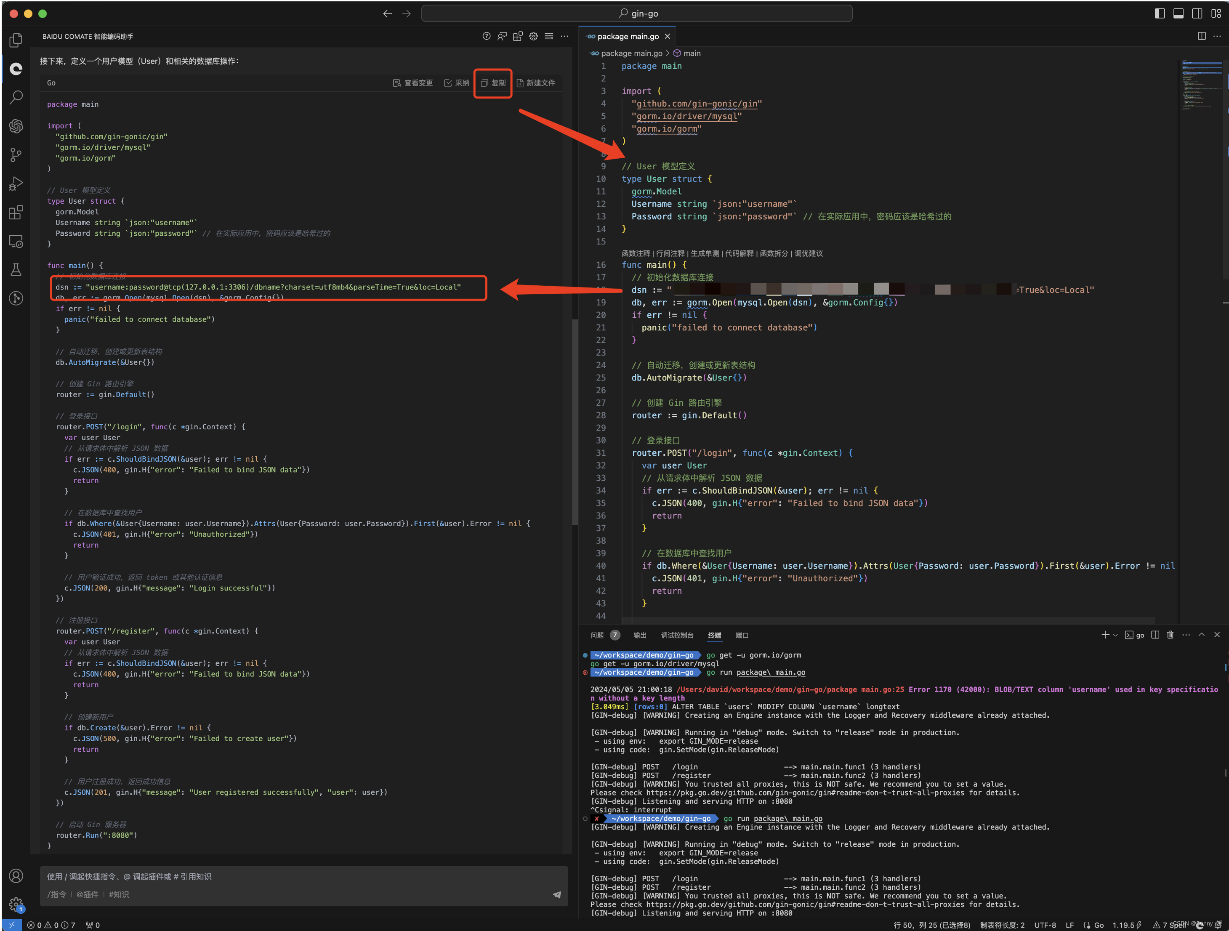Expand main symbol in breadcrumb
The height and width of the screenshot is (931, 1229).
coord(691,53)
